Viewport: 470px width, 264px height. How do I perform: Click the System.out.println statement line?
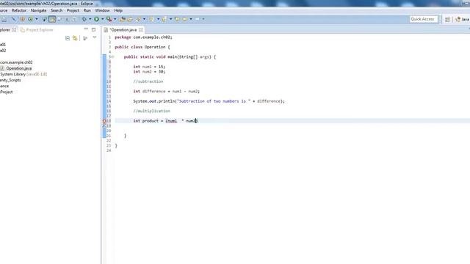209,101
